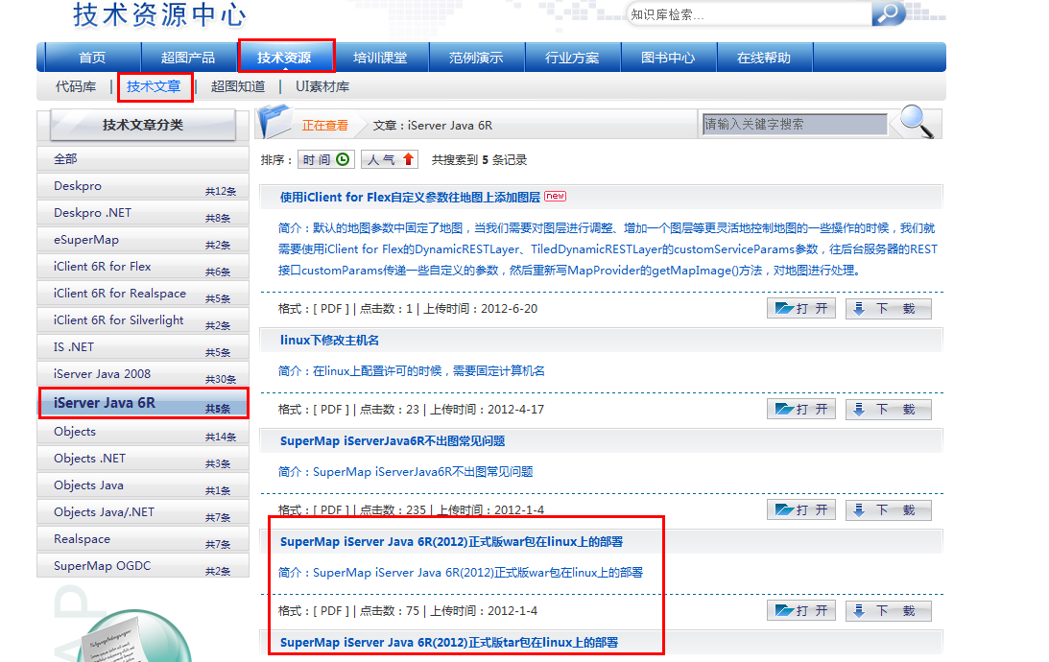The image size is (1049, 662).
Task: Sort articles by 人气 (popularity)
Action: (390, 160)
